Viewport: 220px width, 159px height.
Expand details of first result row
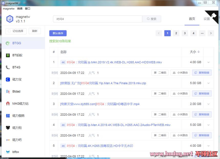(x=208, y=62)
